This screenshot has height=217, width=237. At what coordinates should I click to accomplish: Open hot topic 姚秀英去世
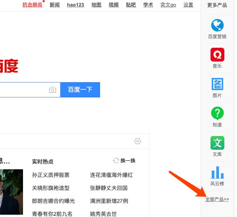point(103,214)
